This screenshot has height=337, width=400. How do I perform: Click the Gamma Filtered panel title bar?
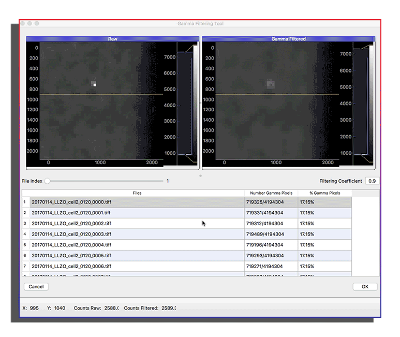click(x=288, y=39)
